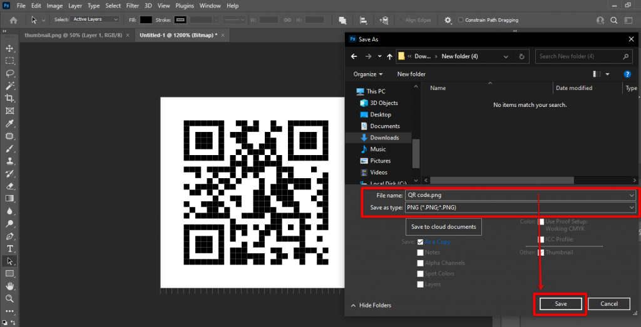
Task: Open the Filter menu
Action: pyautogui.click(x=132, y=6)
